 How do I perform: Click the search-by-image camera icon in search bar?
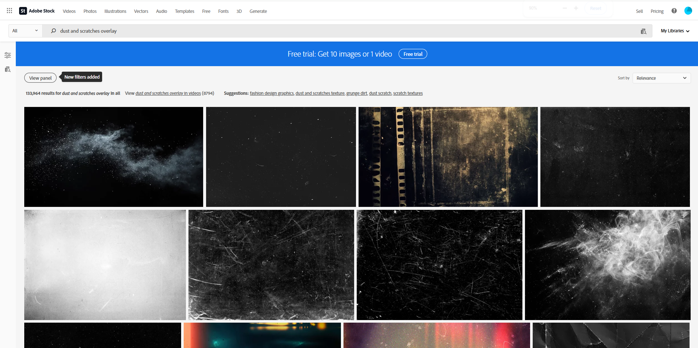[x=644, y=31]
